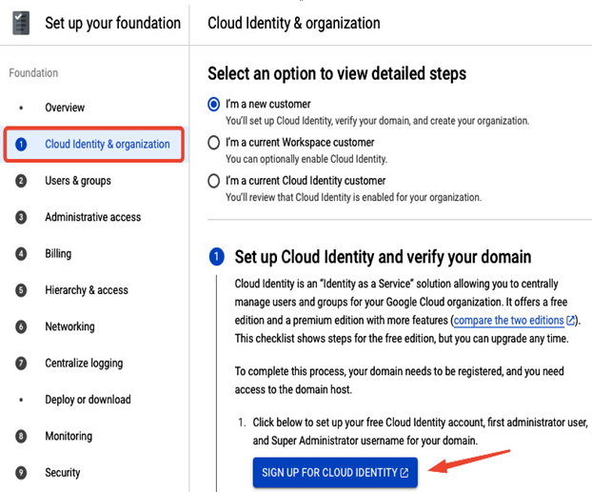Click Set up Cloud Identity and verify your domain heading
This screenshot has height=492, width=592.
click(383, 257)
